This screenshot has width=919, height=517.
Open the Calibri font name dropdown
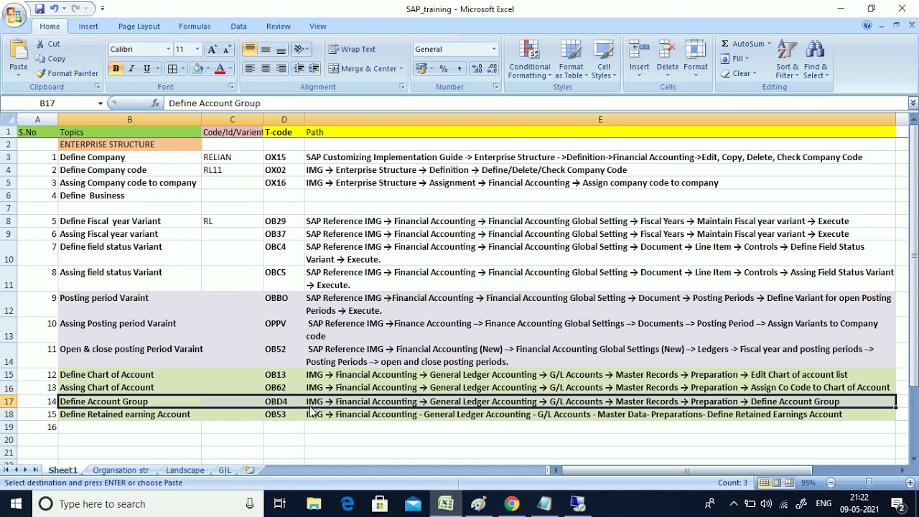point(169,49)
